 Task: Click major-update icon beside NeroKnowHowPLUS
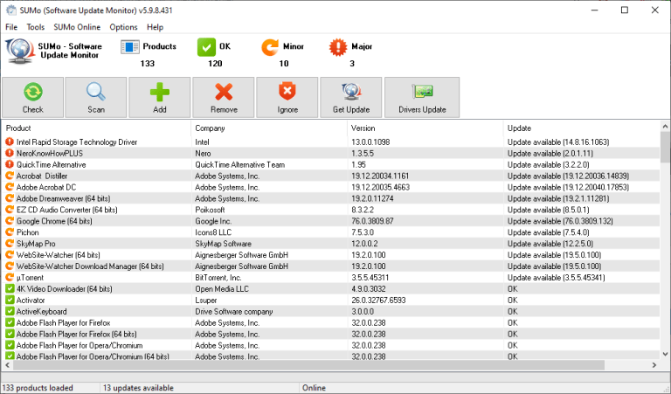pyautogui.click(x=10, y=153)
